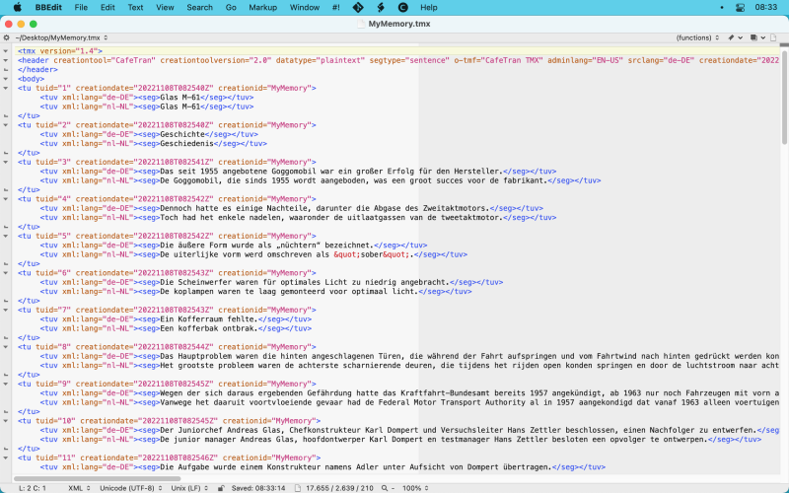The image size is (789, 493).
Task: Click the vertical scrollbar thumb
Action: [x=784, y=97]
